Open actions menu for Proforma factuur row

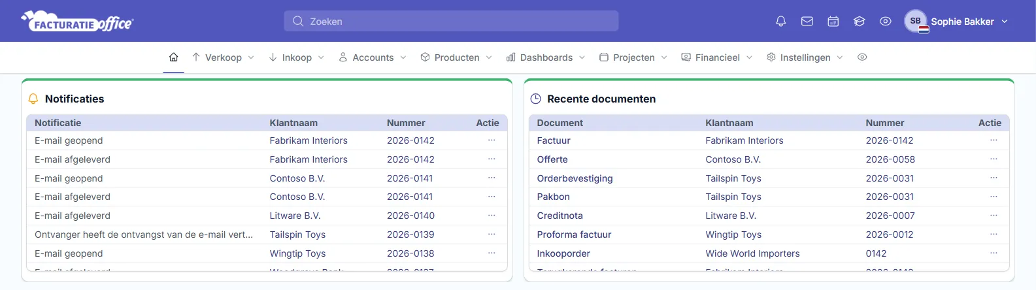994,234
